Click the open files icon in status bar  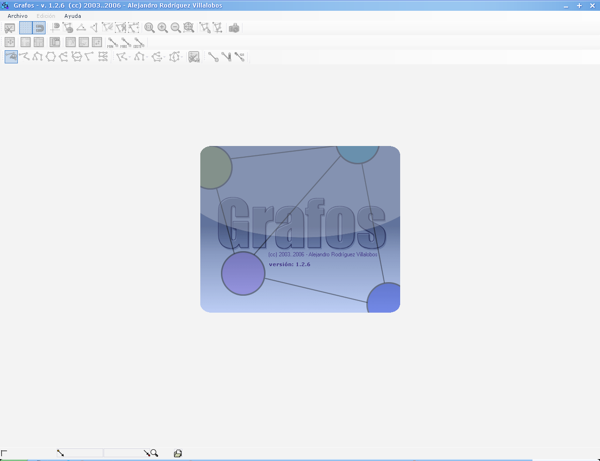[178, 453]
